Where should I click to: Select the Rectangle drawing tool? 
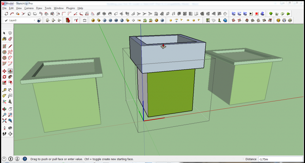[4, 46]
